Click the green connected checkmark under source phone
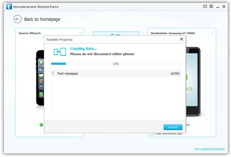The image size is (231, 157). point(41,125)
